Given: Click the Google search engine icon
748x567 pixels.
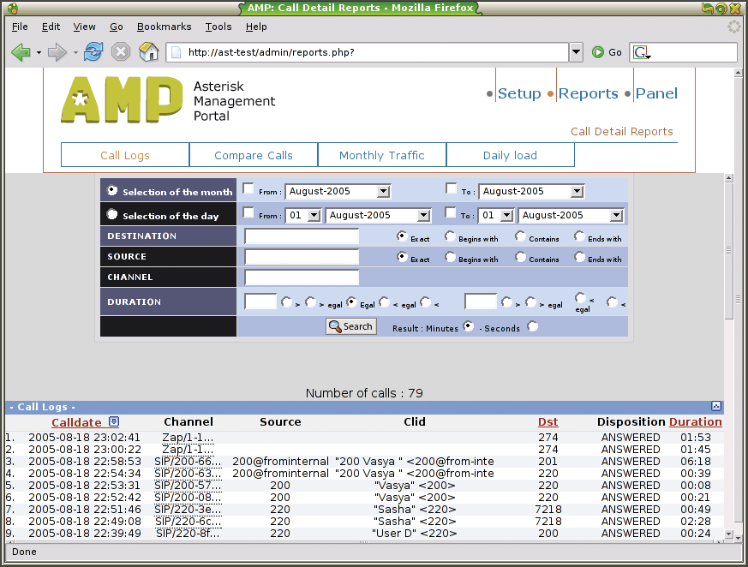Looking at the screenshot, I should 640,52.
